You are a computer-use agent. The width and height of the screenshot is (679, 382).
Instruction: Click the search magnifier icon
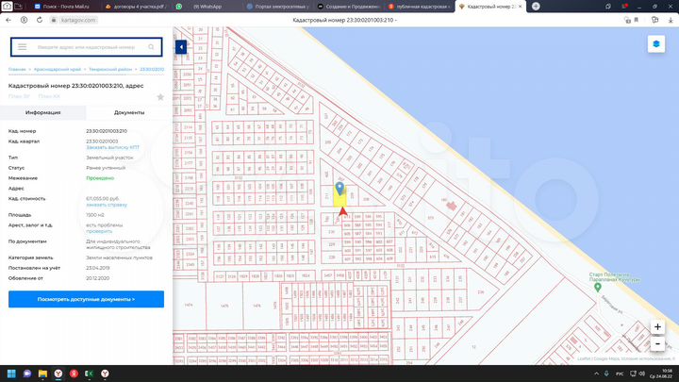(x=151, y=46)
